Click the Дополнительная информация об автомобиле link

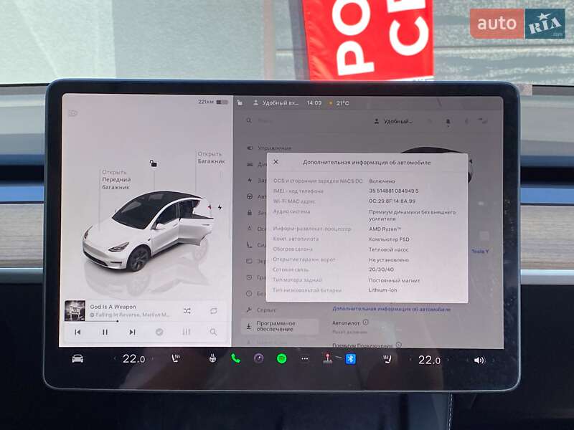[x=391, y=309]
